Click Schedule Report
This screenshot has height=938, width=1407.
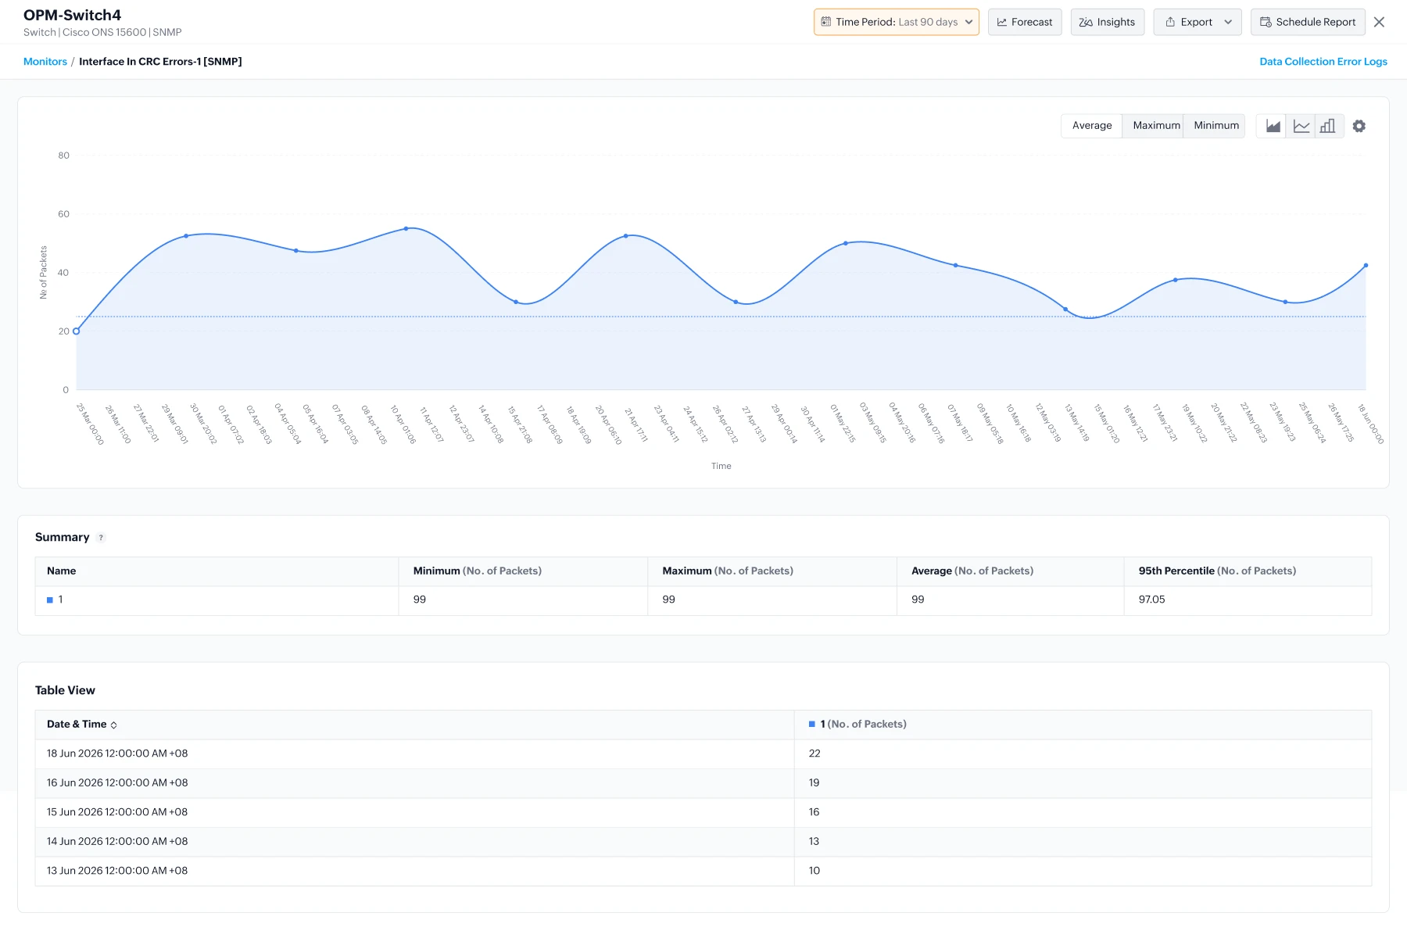(1308, 22)
